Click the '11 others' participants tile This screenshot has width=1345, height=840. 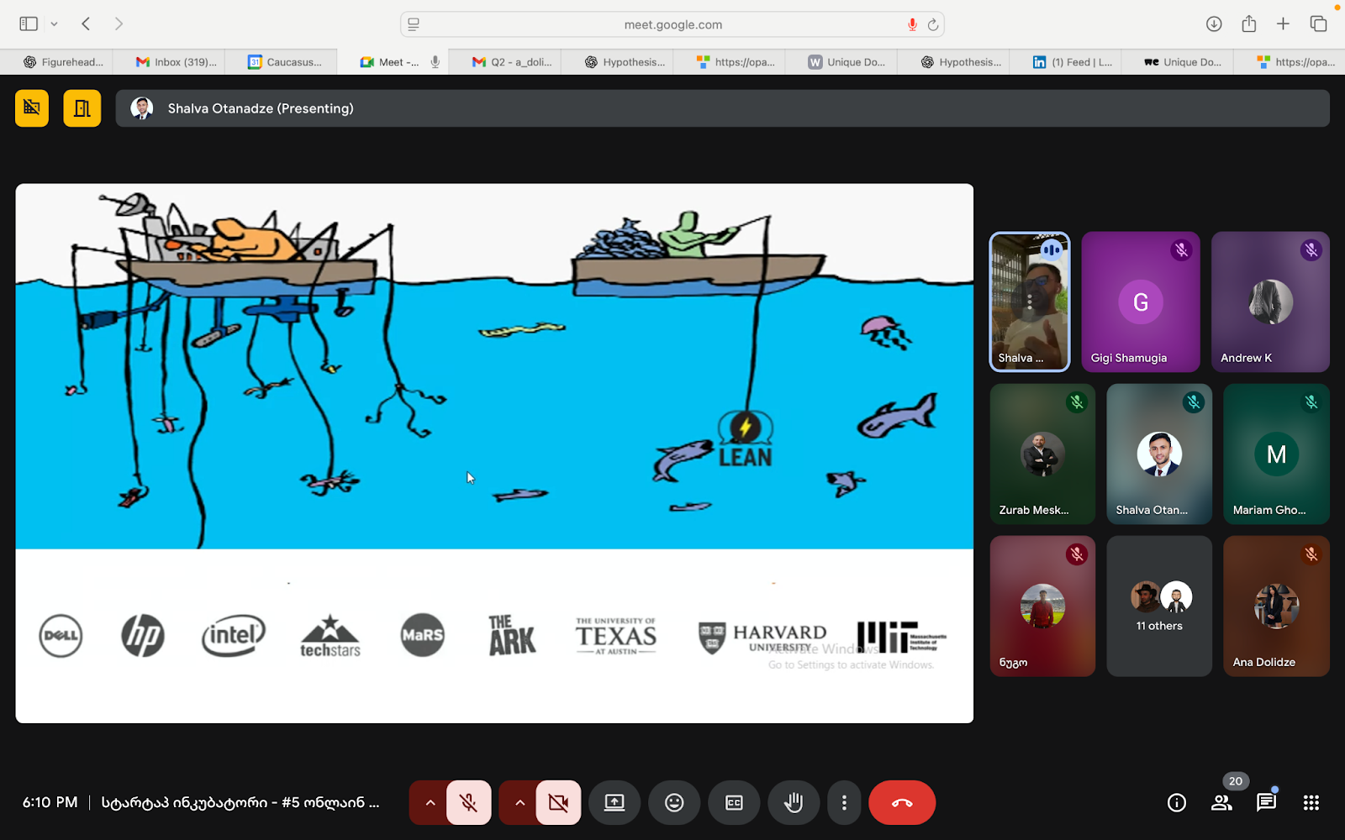tap(1159, 606)
